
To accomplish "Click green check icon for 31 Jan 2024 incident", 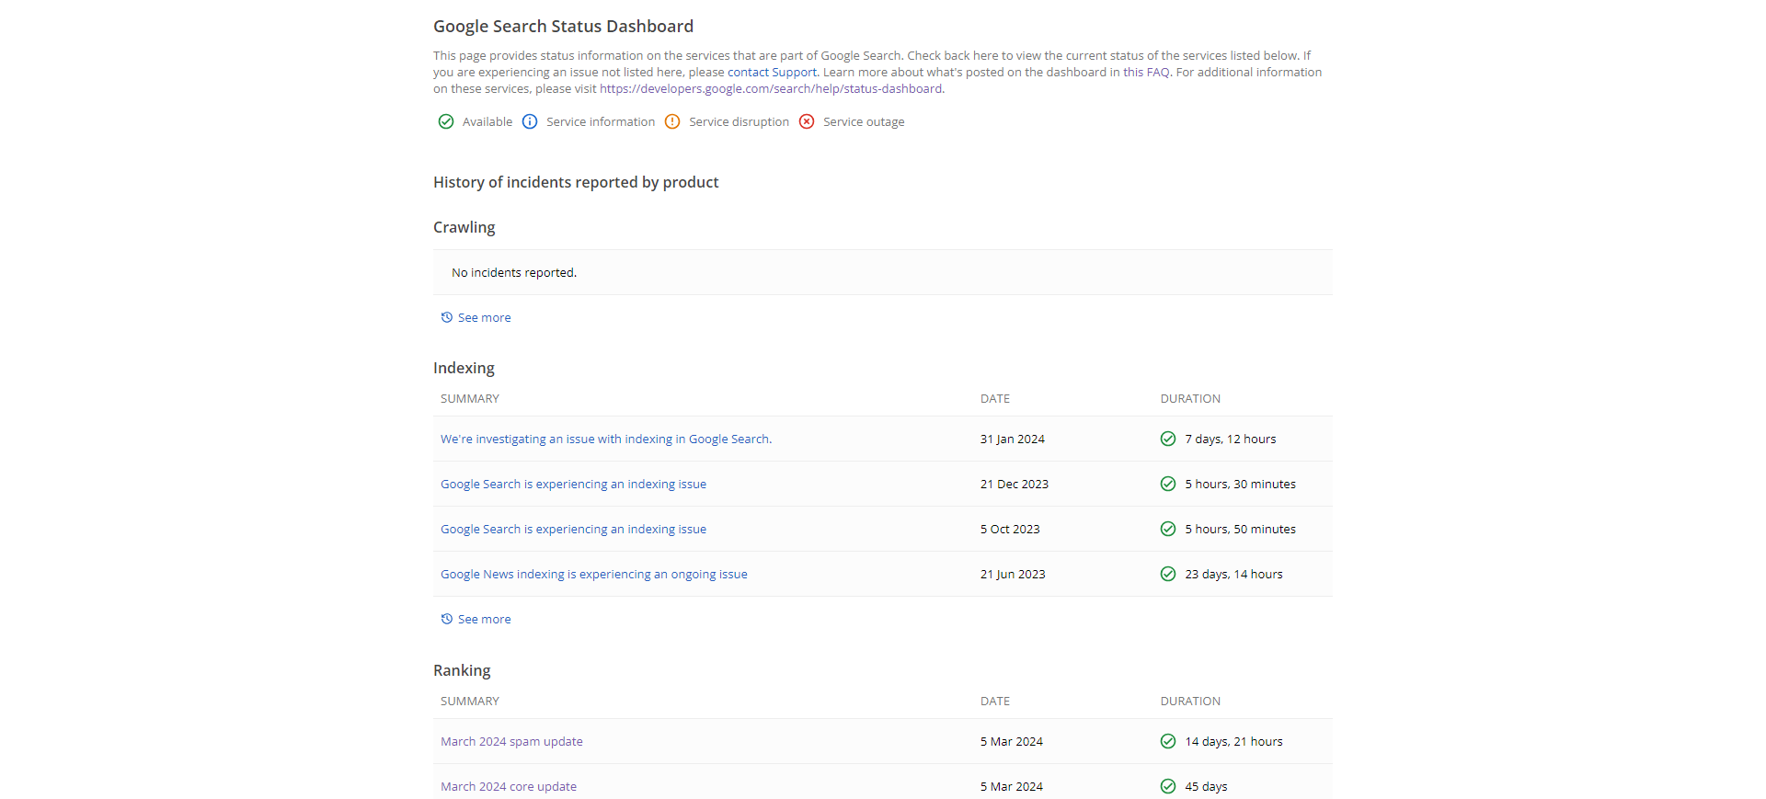I will 1168,439.
